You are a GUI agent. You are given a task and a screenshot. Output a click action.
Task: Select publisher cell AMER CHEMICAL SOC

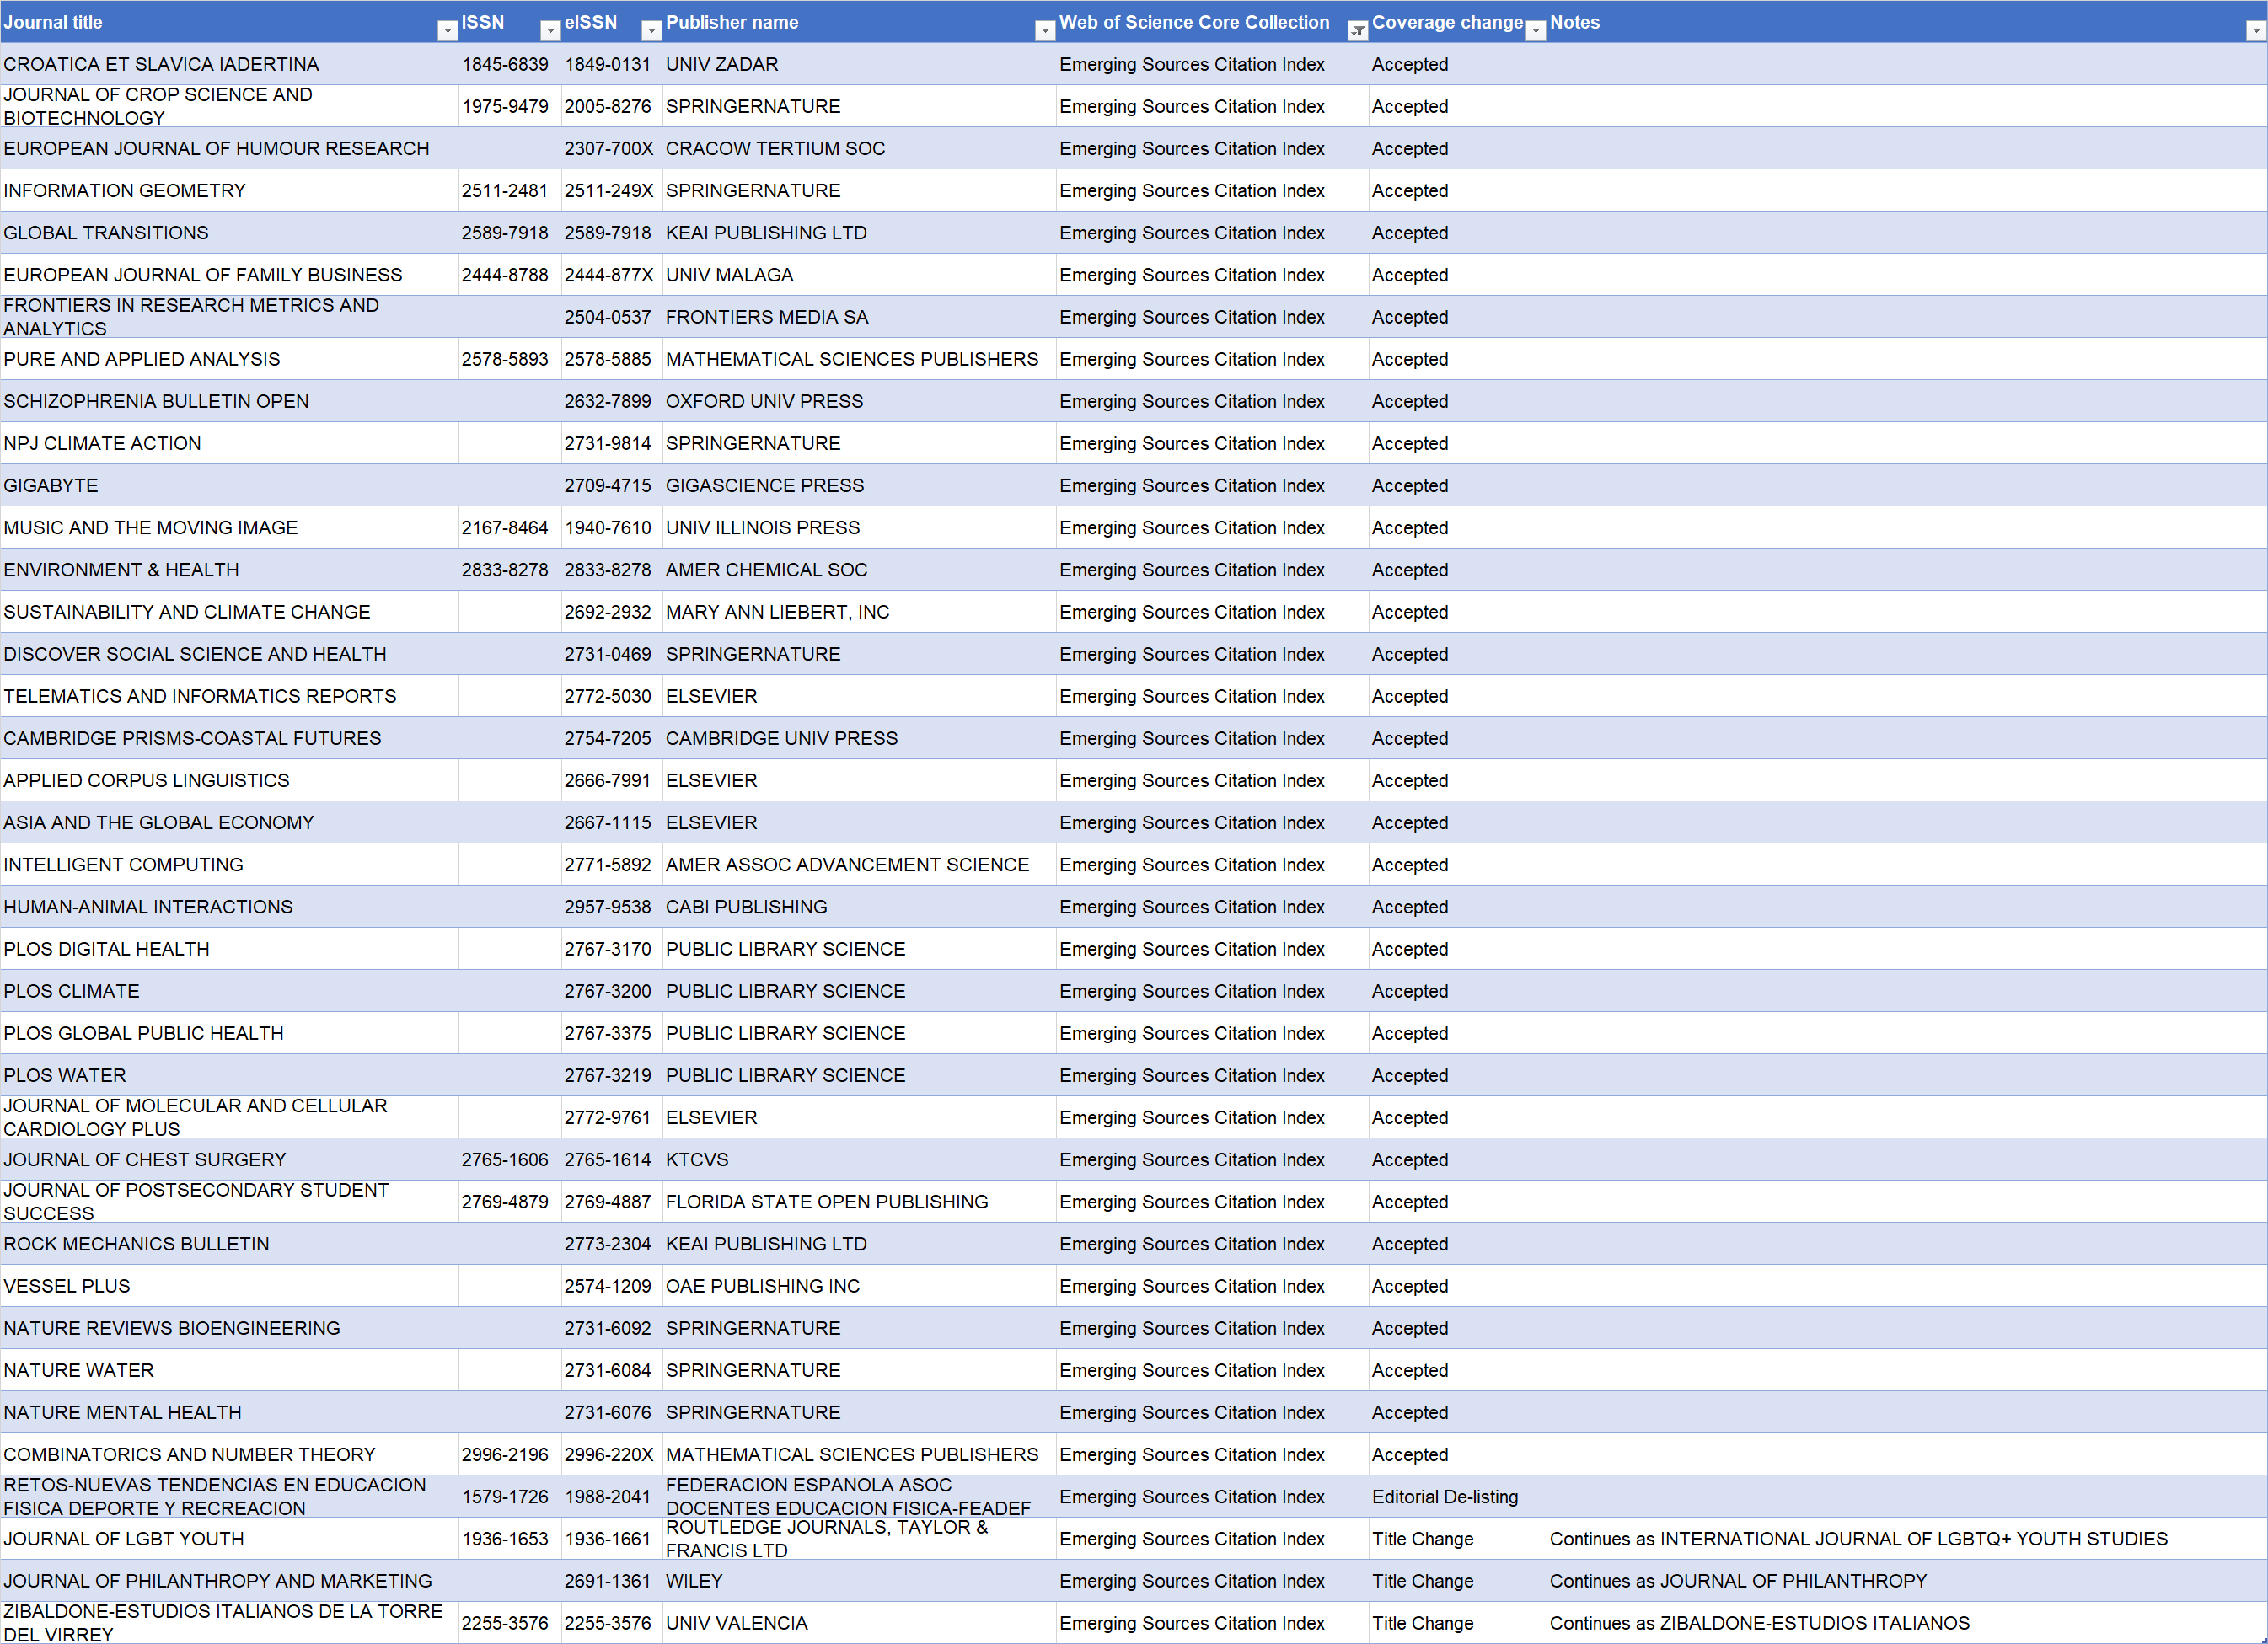[x=859, y=569]
